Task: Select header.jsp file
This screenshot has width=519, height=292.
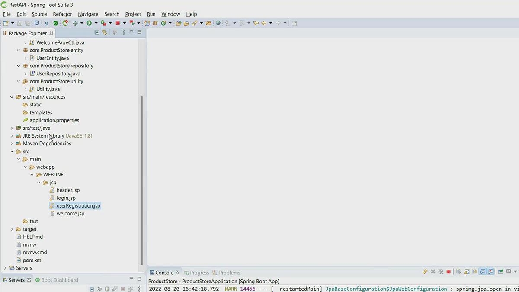Action: click(x=68, y=190)
